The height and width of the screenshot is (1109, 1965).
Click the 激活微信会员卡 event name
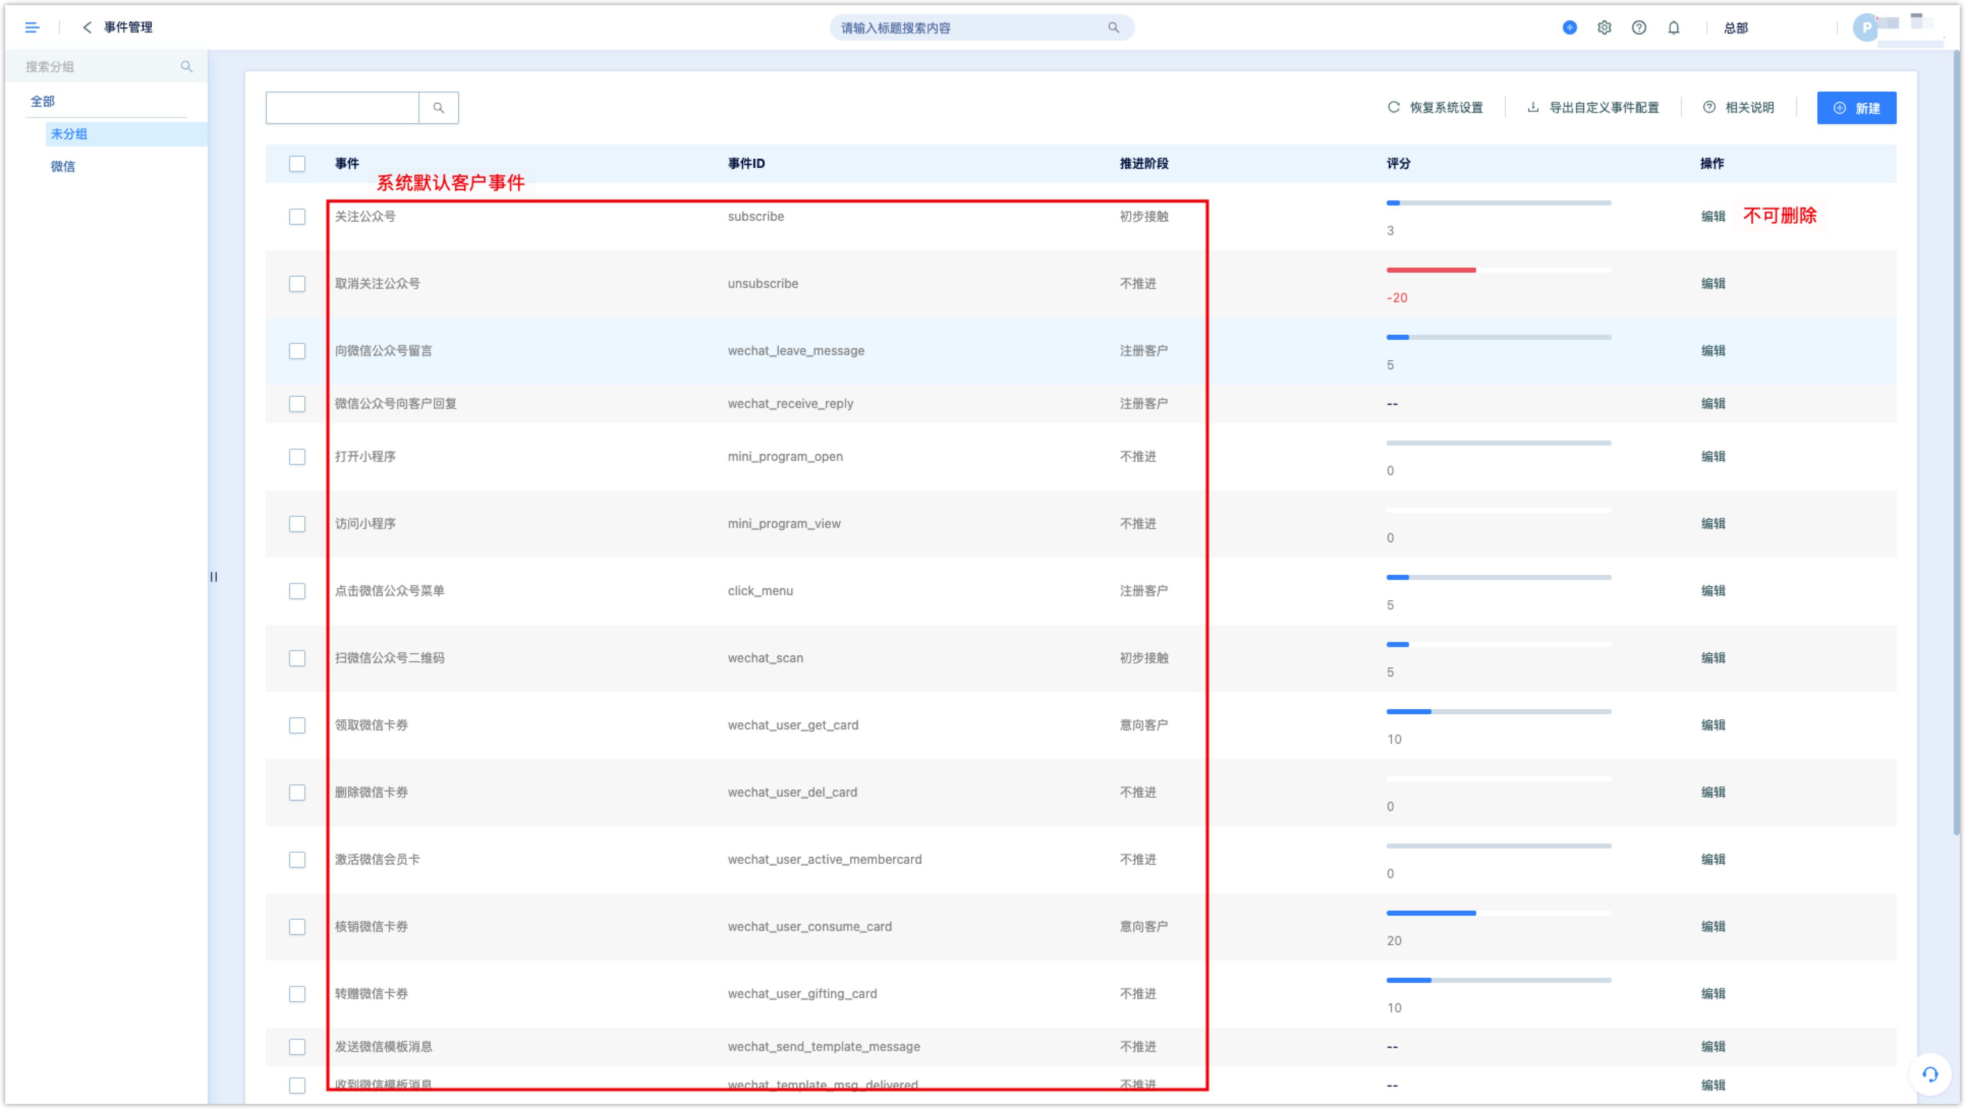coord(377,859)
